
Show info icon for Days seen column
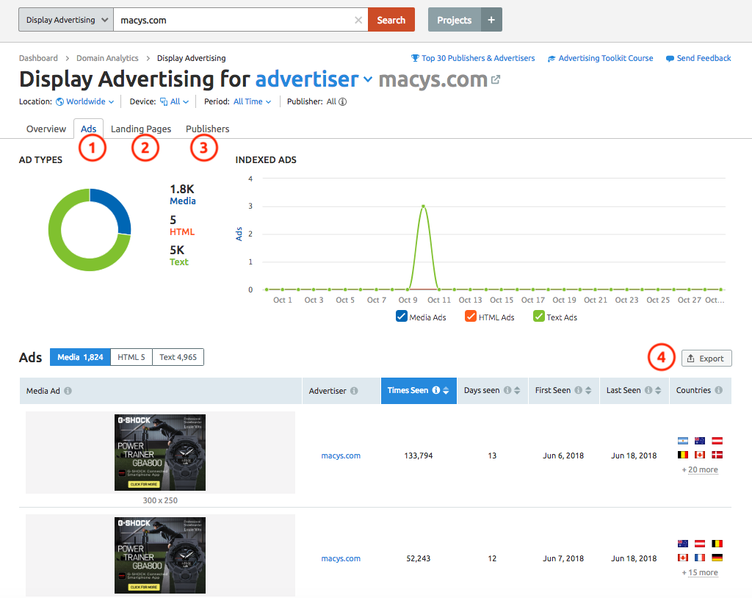coord(507,390)
